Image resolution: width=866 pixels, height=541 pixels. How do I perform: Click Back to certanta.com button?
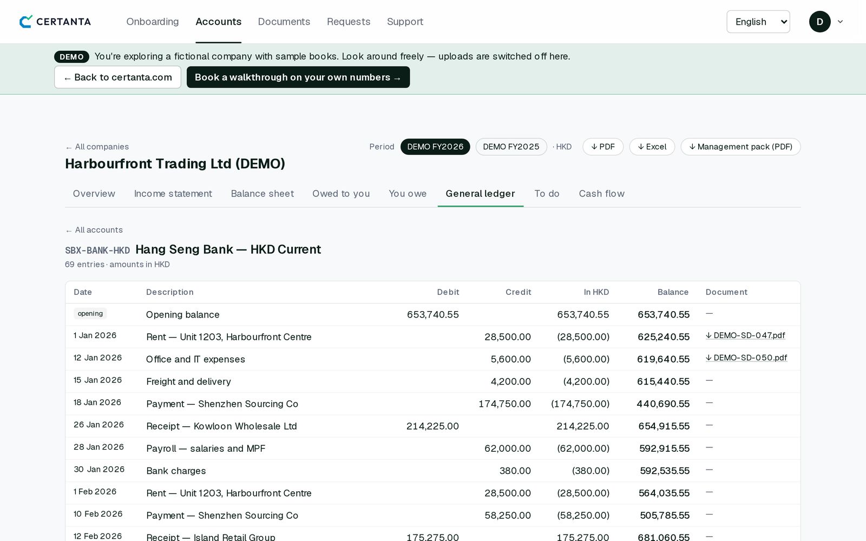(117, 77)
